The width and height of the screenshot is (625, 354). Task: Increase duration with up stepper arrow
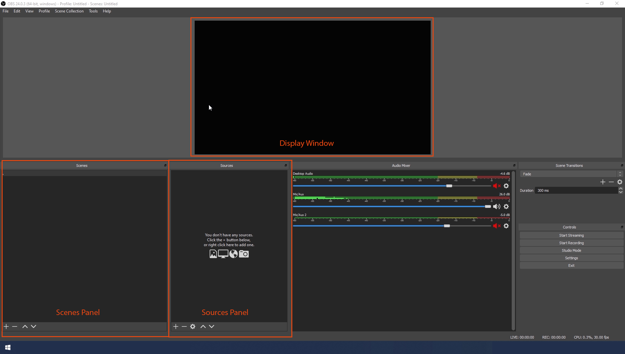point(621,189)
